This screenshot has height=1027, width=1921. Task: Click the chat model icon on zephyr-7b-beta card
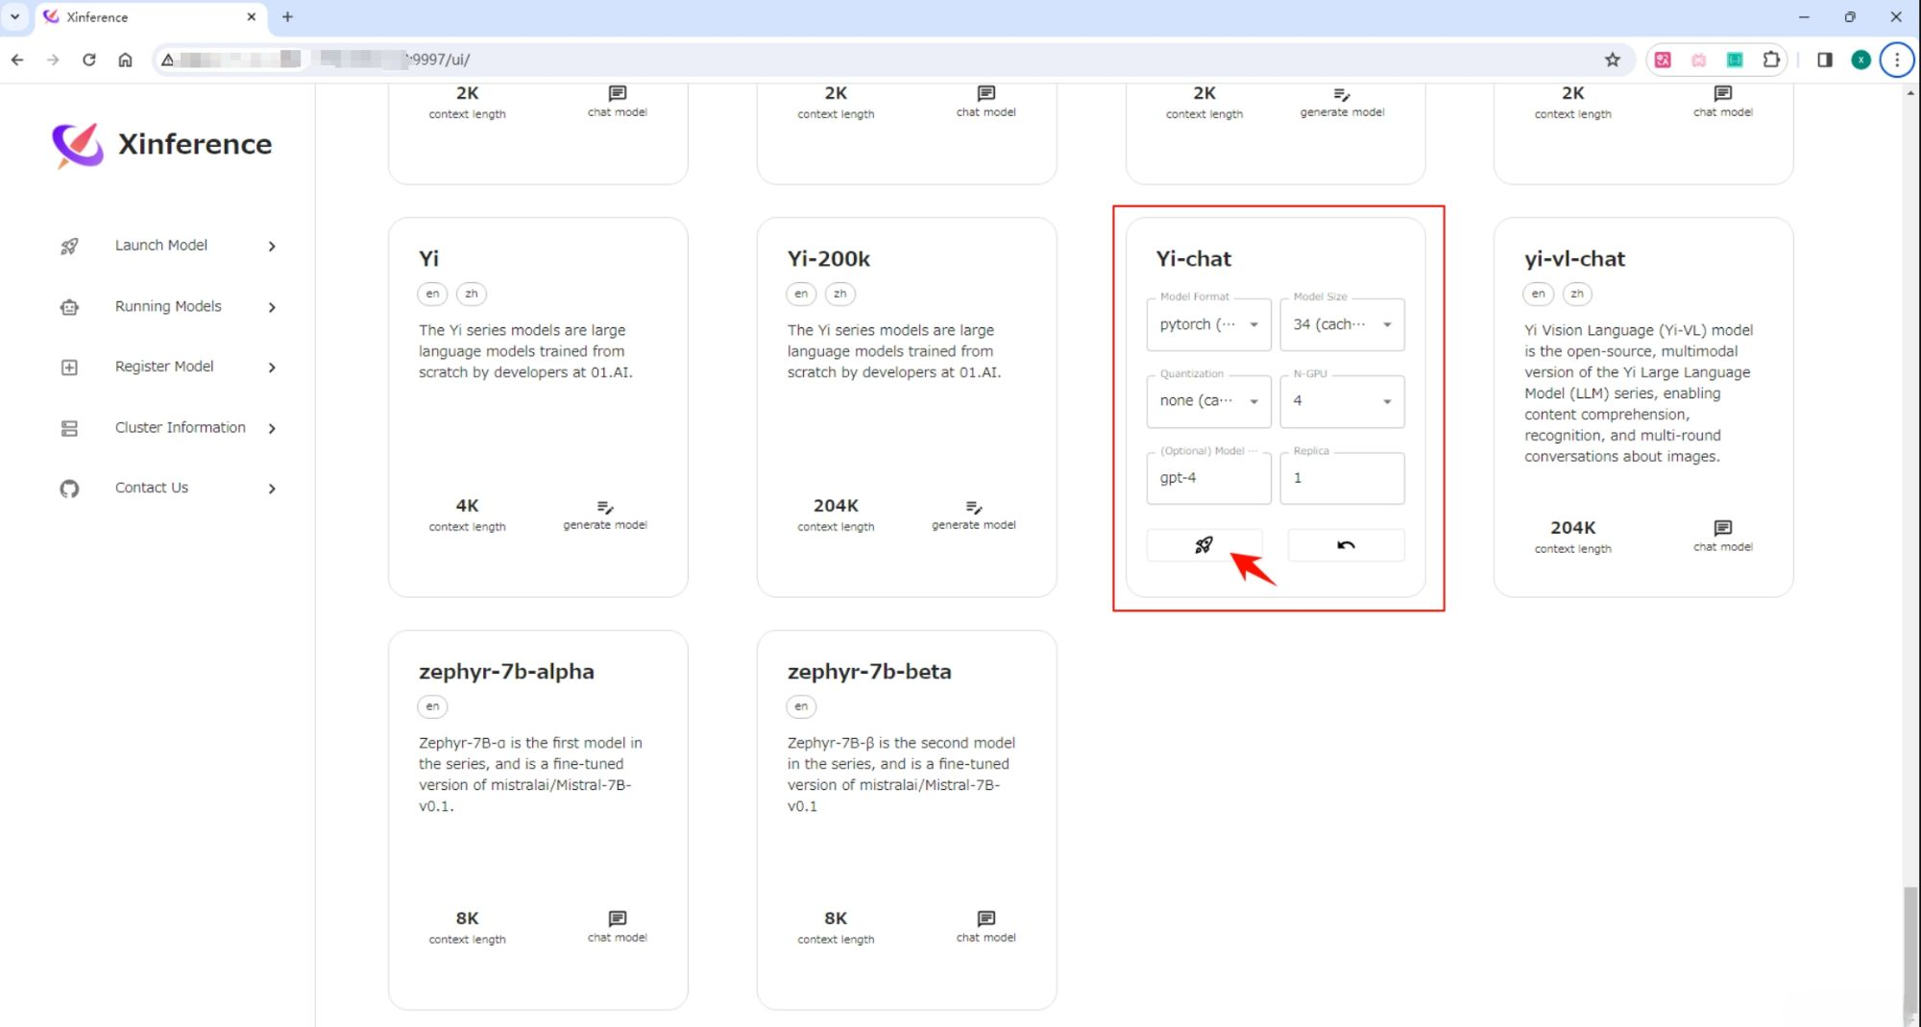pos(986,919)
